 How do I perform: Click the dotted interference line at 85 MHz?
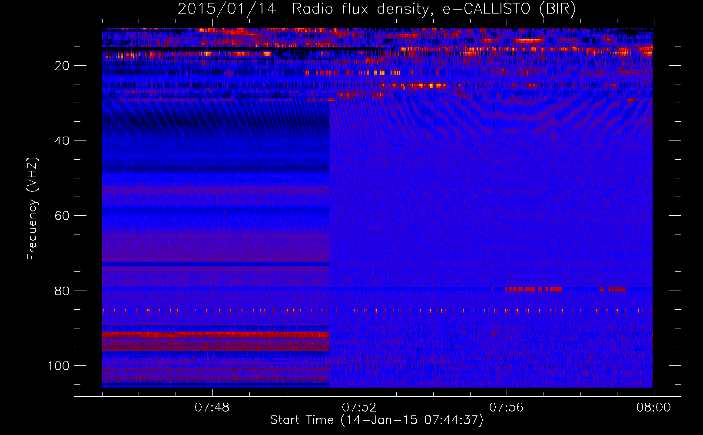click(377, 311)
